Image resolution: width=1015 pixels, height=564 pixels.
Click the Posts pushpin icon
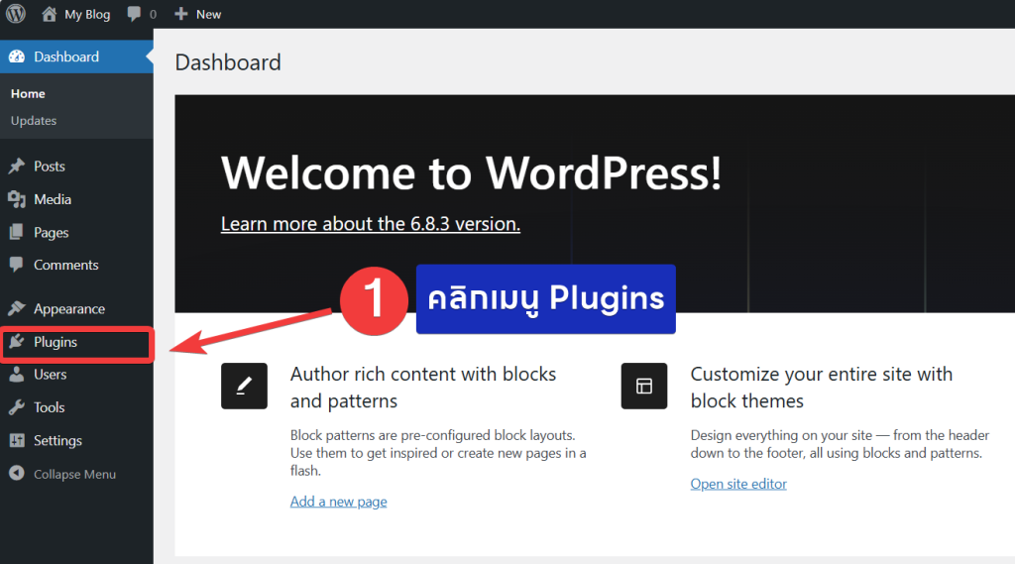17,167
